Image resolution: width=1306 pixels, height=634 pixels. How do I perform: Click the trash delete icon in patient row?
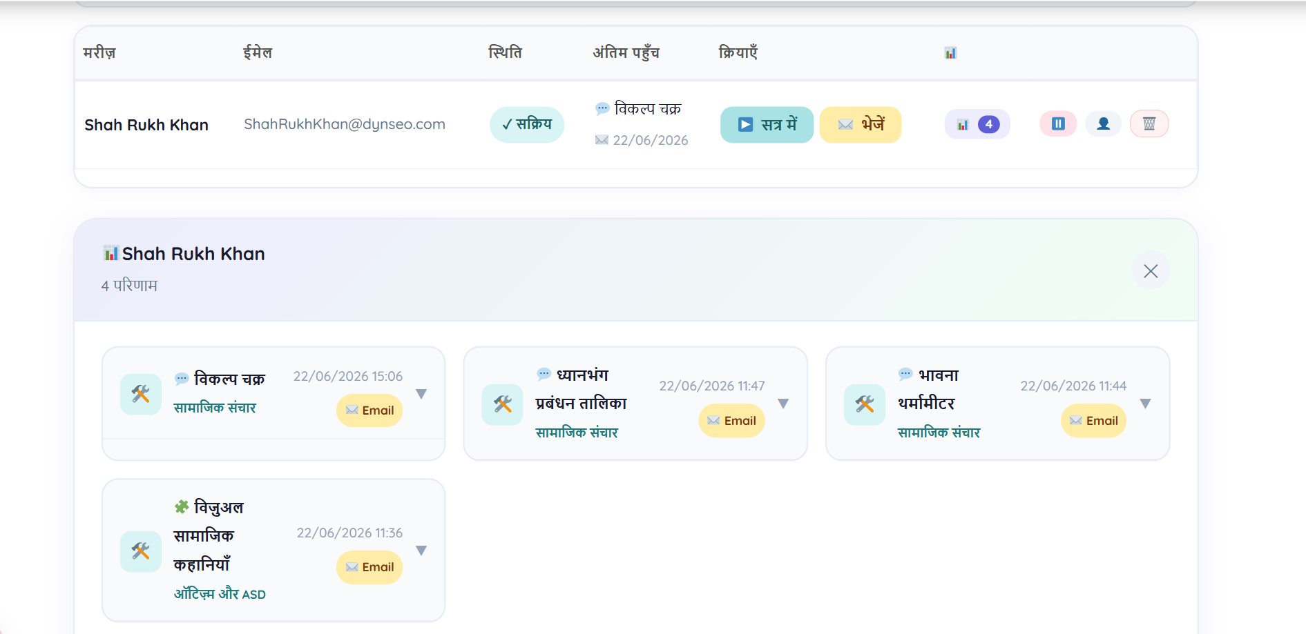[x=1149, y=124]
